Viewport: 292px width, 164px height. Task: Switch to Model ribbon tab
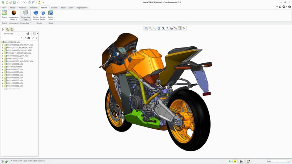pos(13,8)
